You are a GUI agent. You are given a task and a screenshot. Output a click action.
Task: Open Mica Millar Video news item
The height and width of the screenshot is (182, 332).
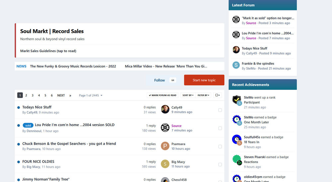click(166, 66)
